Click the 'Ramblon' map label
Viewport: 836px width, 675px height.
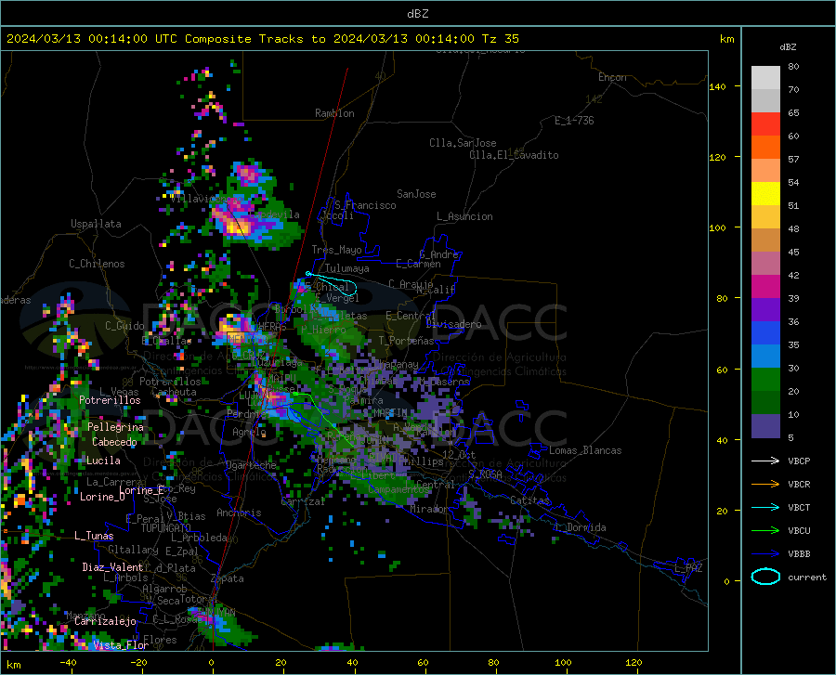coord(334,113)
